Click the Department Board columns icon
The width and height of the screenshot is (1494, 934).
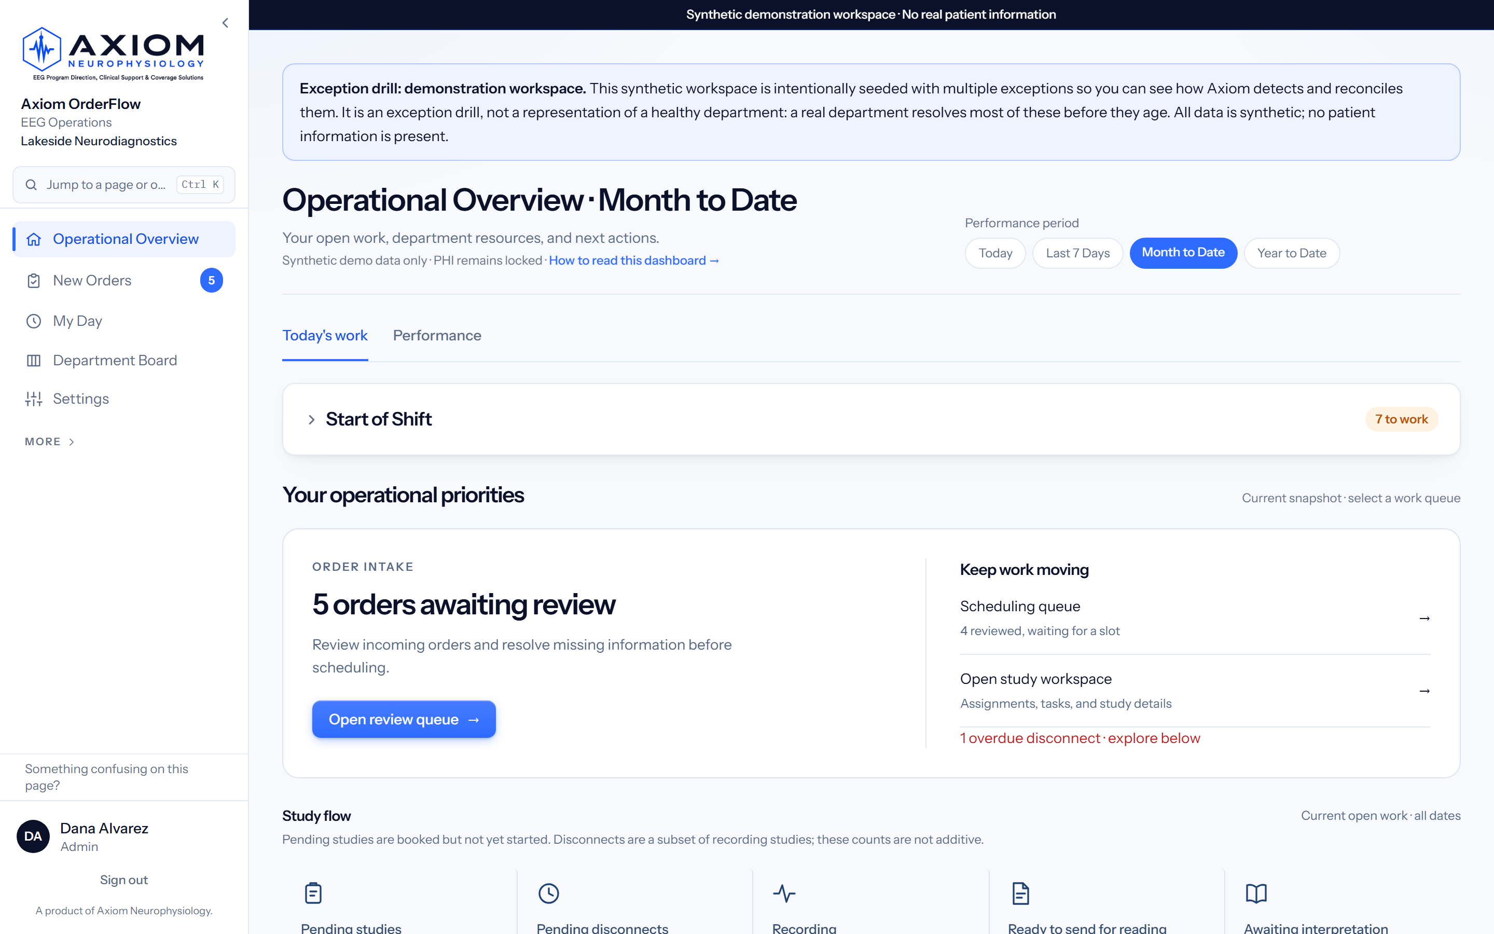pyautogui.click(x=34, y=360)
